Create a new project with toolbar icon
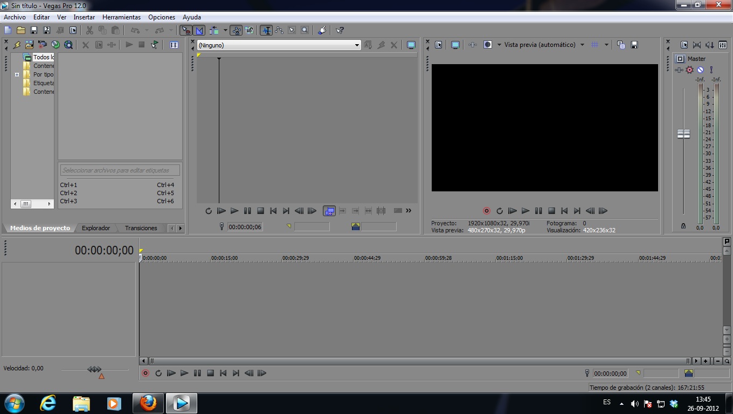733x414 pixels. pyautogui.click(x=8, y=30)
